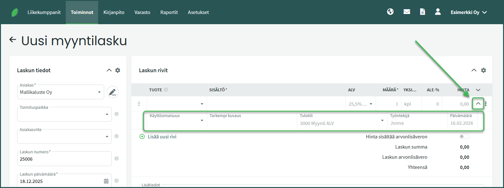Click the globe language icon
Screen dimensions: 504x188
click(390, 12)
